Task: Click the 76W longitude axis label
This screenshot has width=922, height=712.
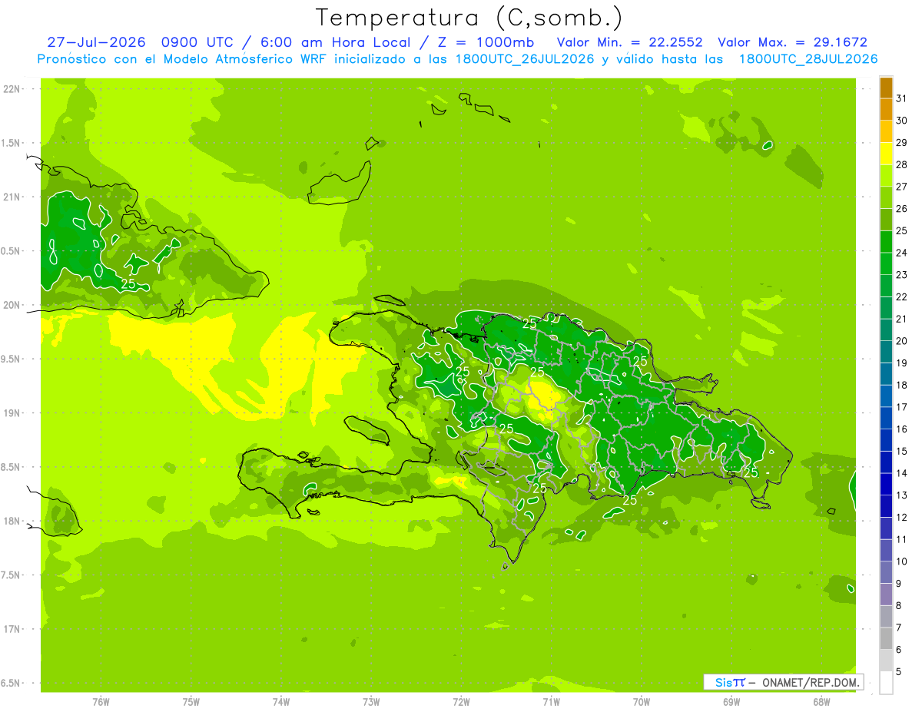Action: point(101,701)
